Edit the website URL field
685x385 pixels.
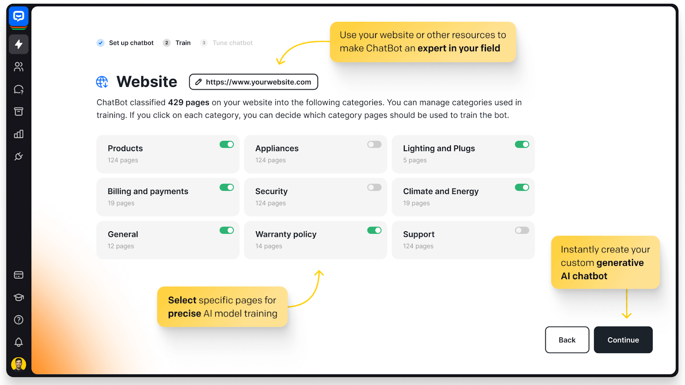tap(253, 81)
